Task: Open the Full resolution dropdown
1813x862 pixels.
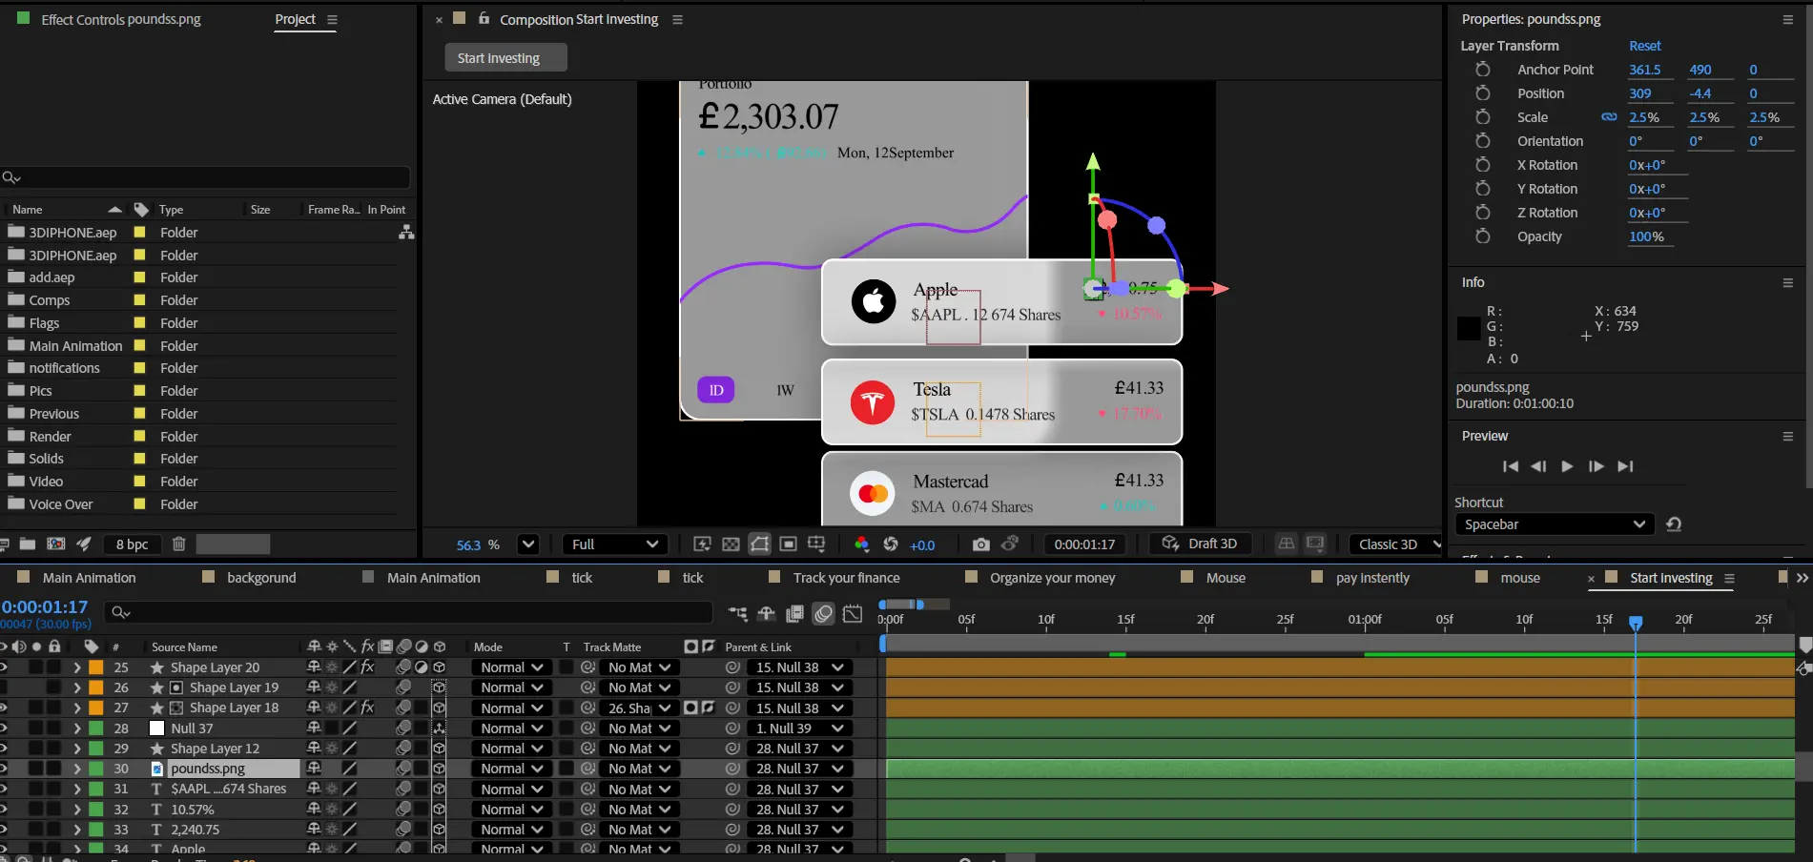Action: pyautogui.click(x=615, y=544)
